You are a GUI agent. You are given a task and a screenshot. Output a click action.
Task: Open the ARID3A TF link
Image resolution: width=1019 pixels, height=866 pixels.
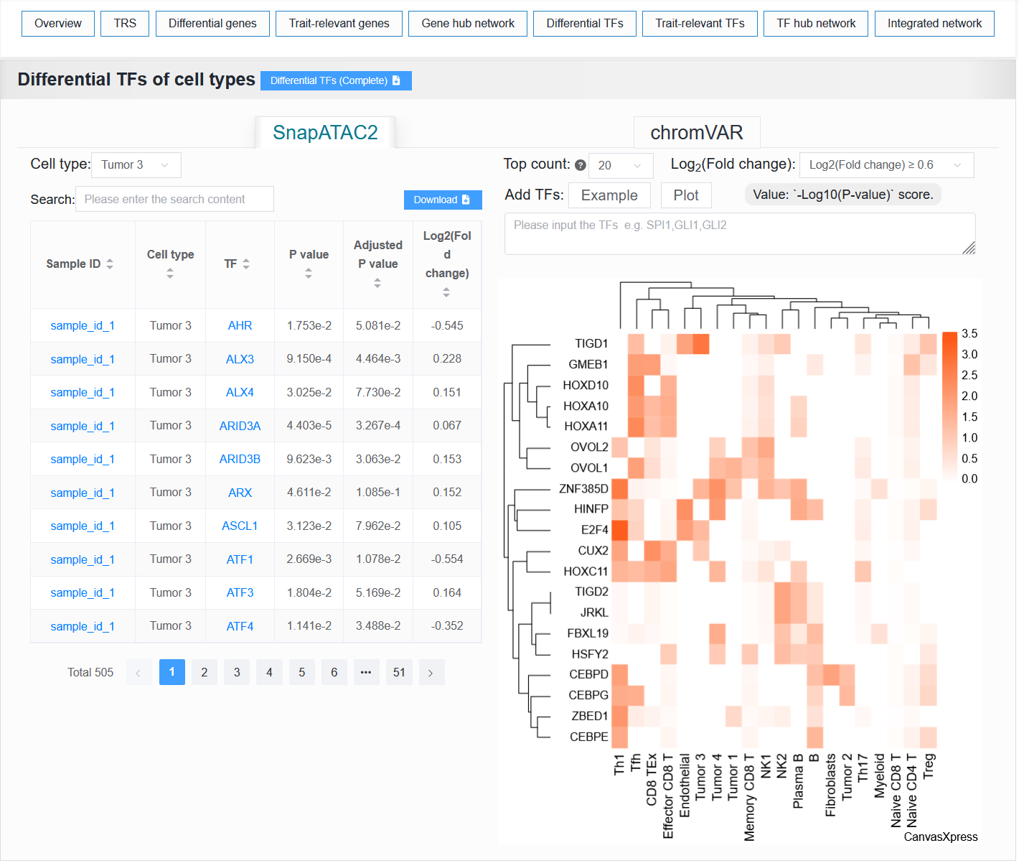click(x=240, y=426)
